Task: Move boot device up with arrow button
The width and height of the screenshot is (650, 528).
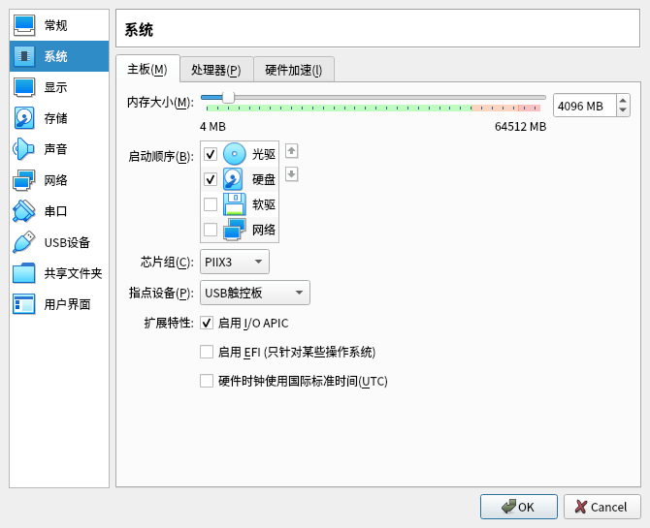Action: (292, 151)
